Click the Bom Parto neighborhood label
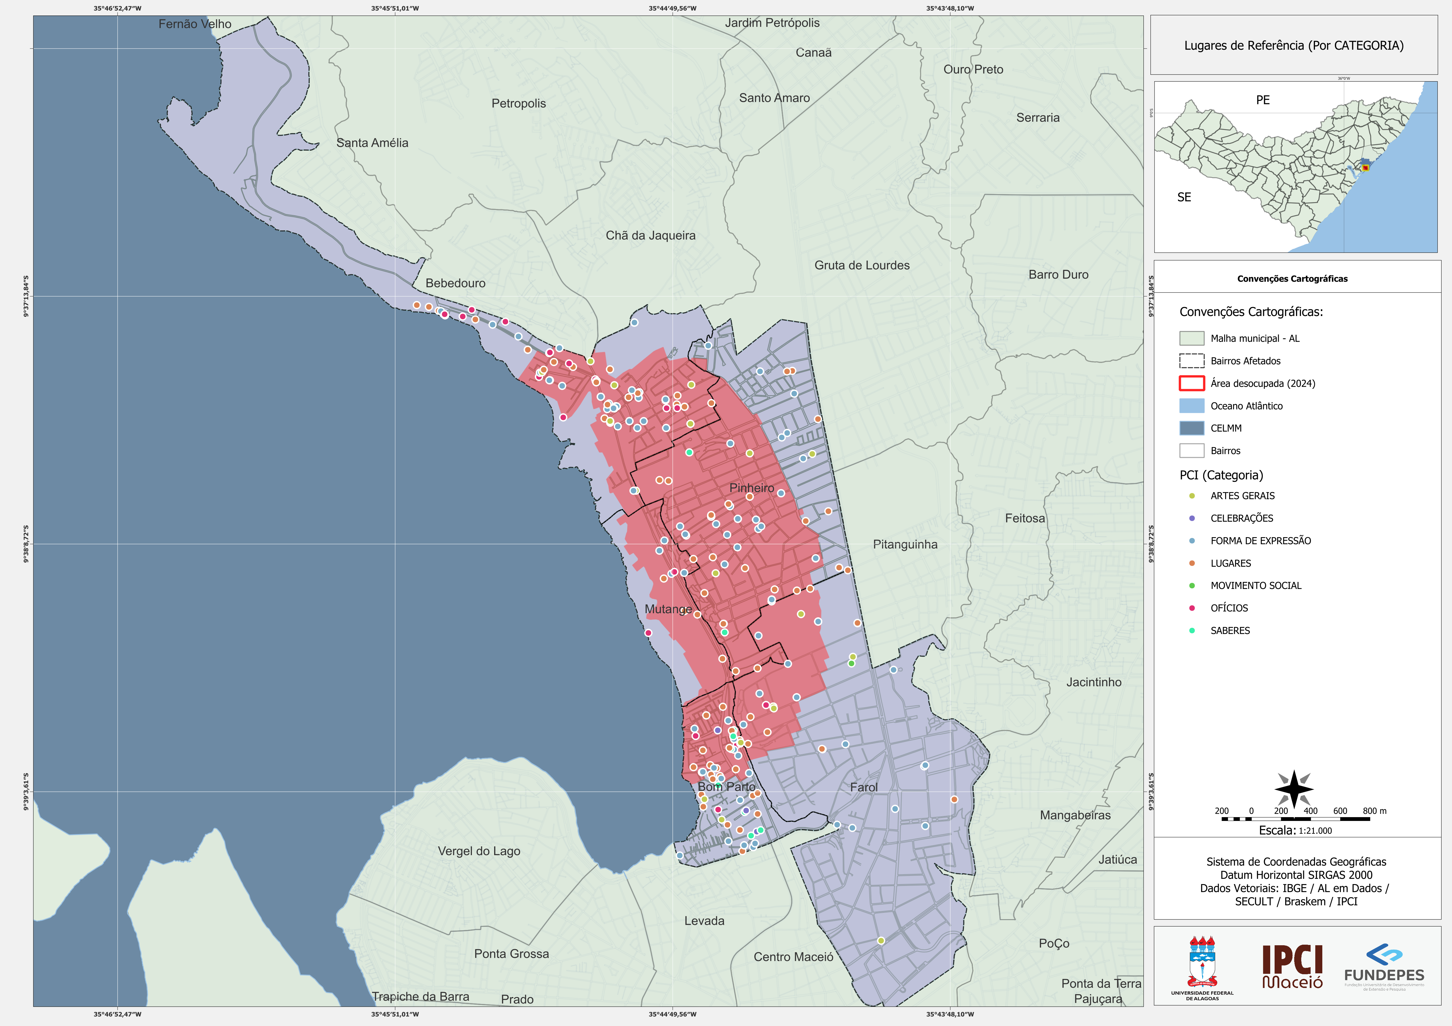1452x1026 pixels. click(727, 786)
